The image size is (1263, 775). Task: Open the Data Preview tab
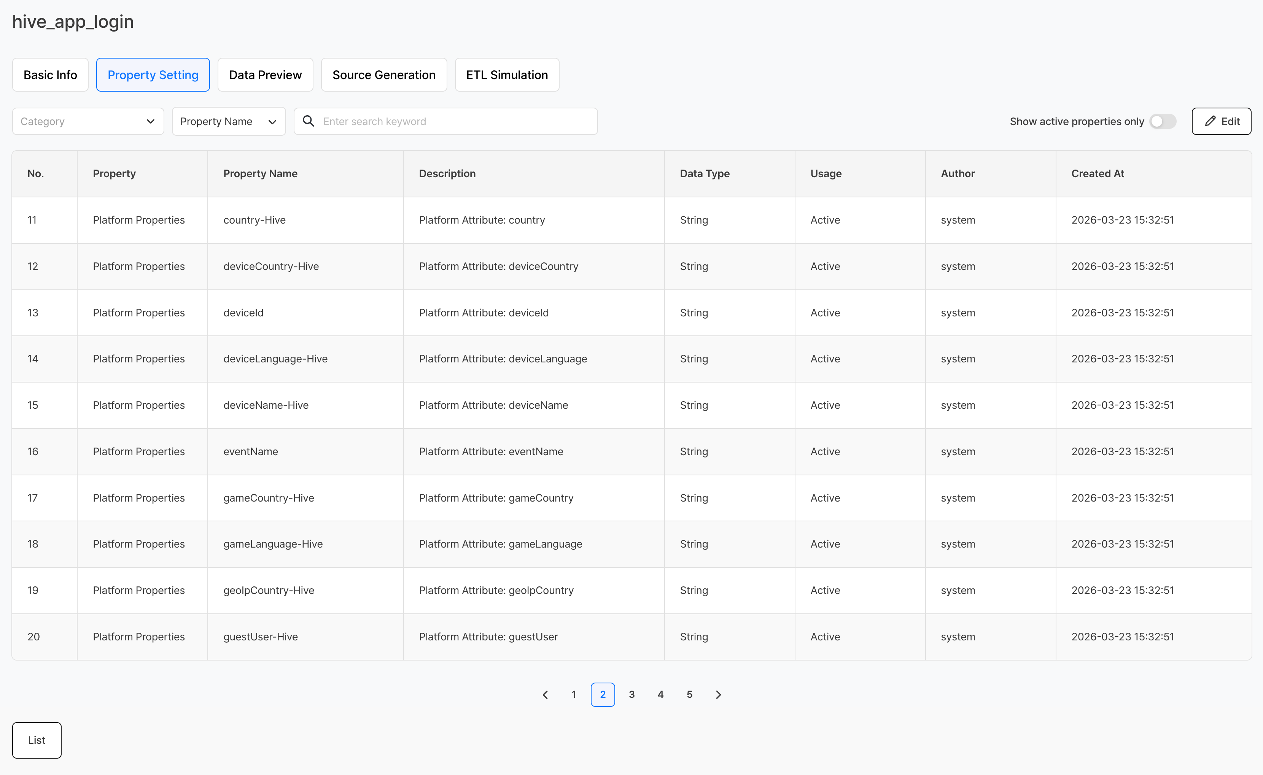point(265,75)
